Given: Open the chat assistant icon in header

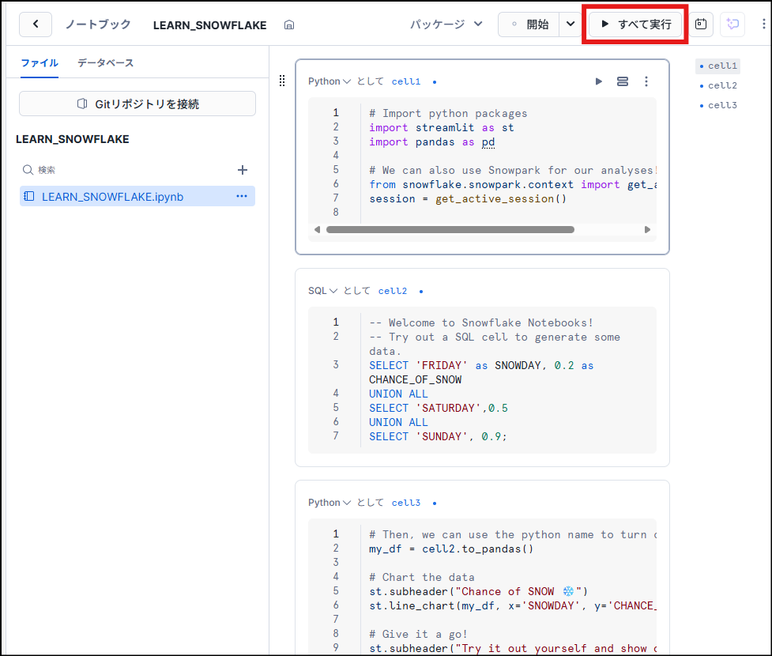Looking at the screenshot, I should point(732,25).
